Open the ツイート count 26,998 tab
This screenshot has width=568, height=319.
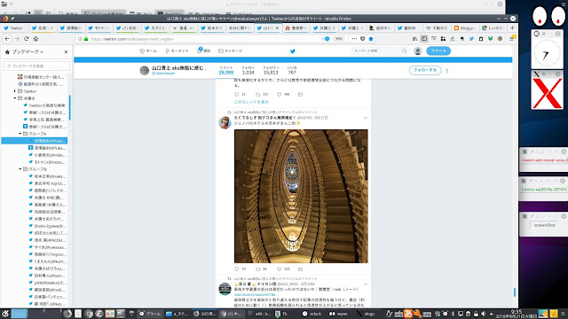(226, 71)
